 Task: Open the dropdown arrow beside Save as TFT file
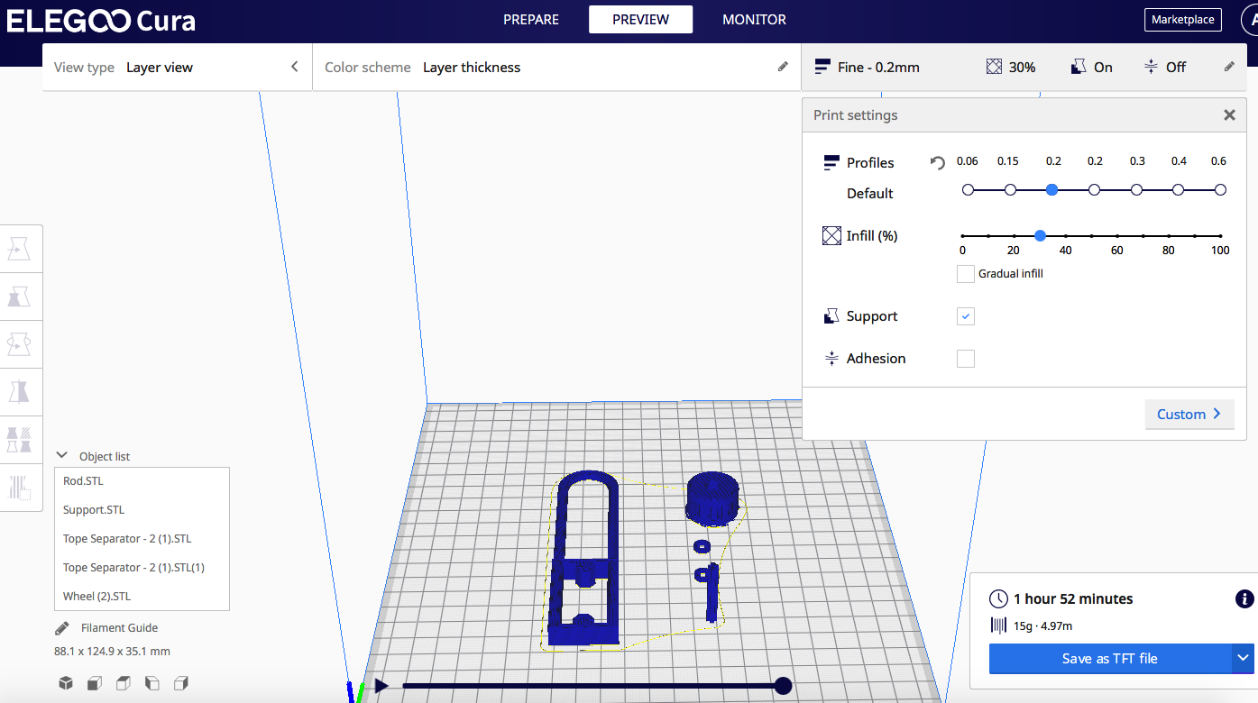1244,659
